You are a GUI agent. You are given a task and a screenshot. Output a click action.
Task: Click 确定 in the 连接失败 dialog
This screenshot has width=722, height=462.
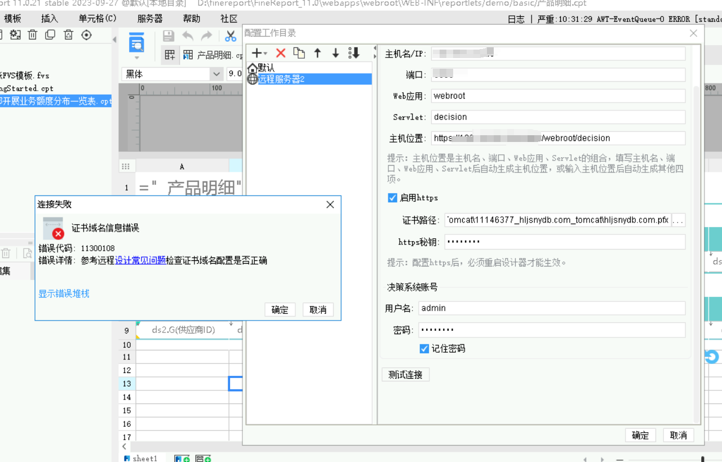280,310
